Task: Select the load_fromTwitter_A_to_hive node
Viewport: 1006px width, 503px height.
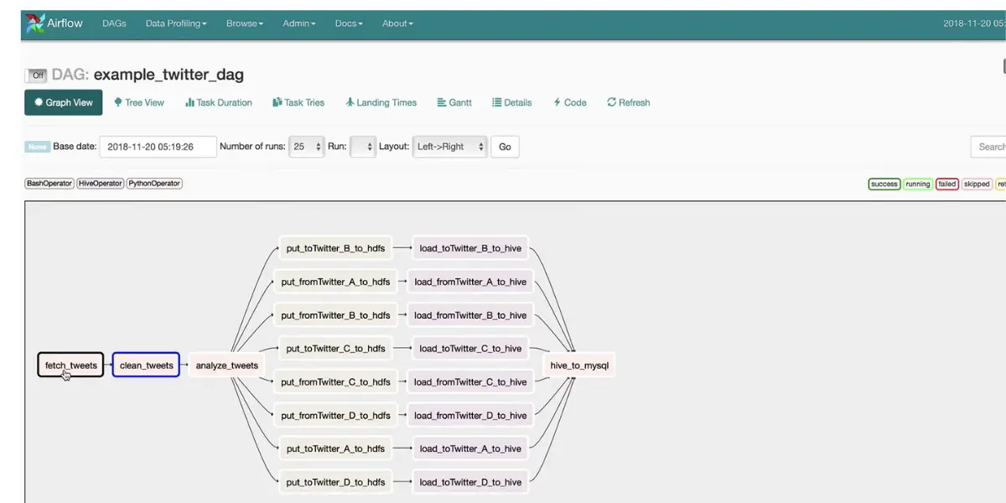Action: 470,282
